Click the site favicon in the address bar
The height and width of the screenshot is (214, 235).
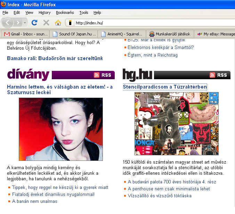[x=70, y=23]
